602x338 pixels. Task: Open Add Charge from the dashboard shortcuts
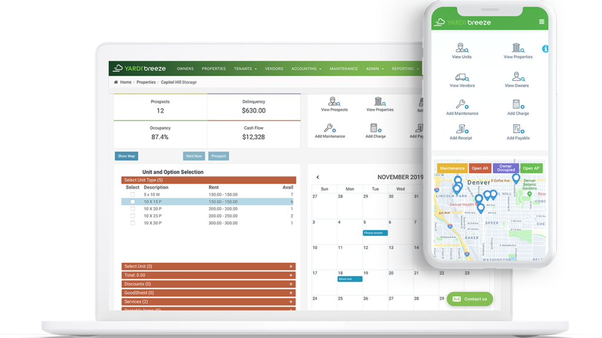pos(374,131)
